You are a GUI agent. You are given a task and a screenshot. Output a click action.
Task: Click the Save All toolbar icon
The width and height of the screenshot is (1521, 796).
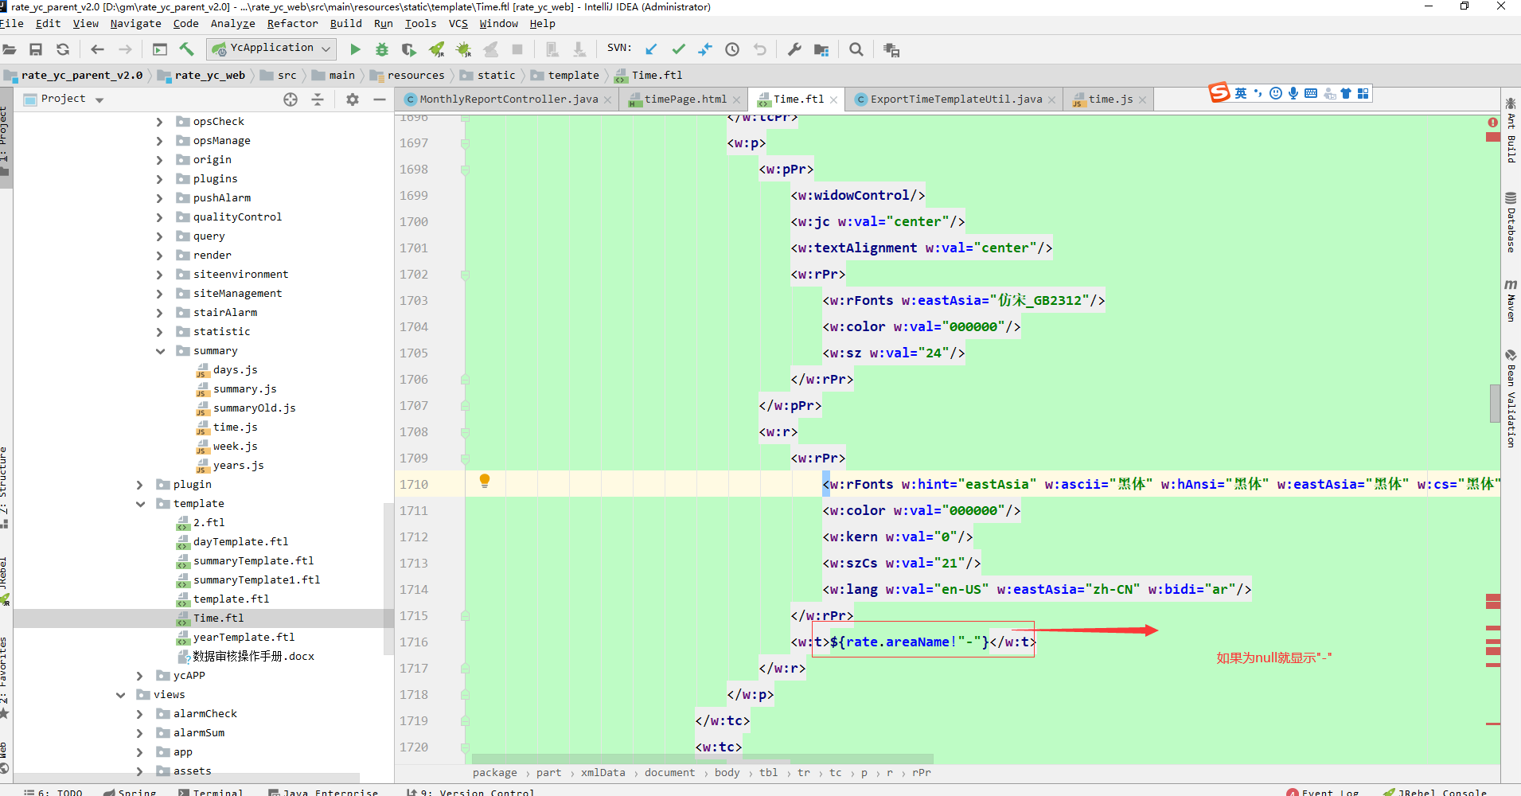pos(36,49)
